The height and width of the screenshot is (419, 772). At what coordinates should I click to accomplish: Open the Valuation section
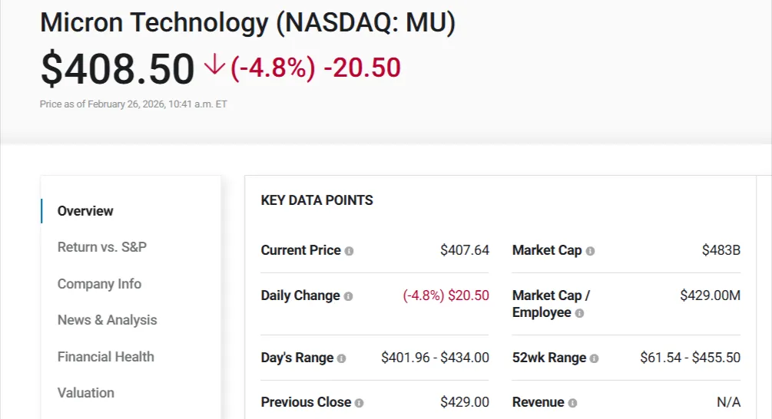tap(85, 393)
